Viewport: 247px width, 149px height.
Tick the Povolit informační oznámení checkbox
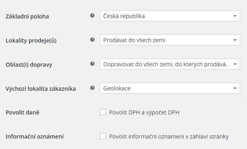point(103,136)
